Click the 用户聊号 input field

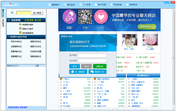click(x=92, y=55)
